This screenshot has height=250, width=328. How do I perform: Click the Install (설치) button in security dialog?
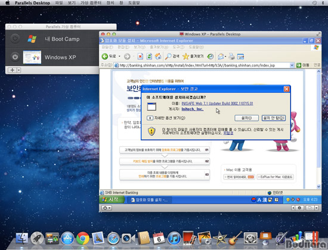point(247,118)
